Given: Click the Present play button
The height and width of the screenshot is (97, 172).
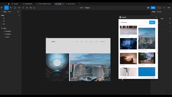Looking at the screenshot, I should 164,8.
